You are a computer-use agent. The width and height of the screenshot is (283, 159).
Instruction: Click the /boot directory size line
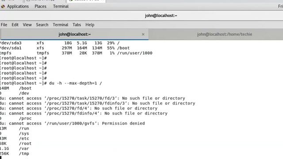(16, 88)
